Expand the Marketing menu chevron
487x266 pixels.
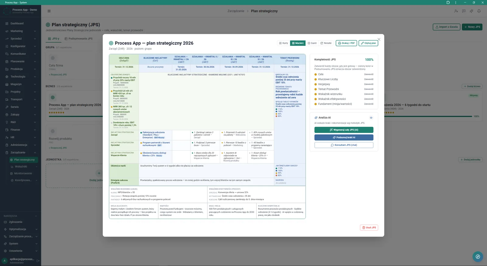(x=35, y=31)
